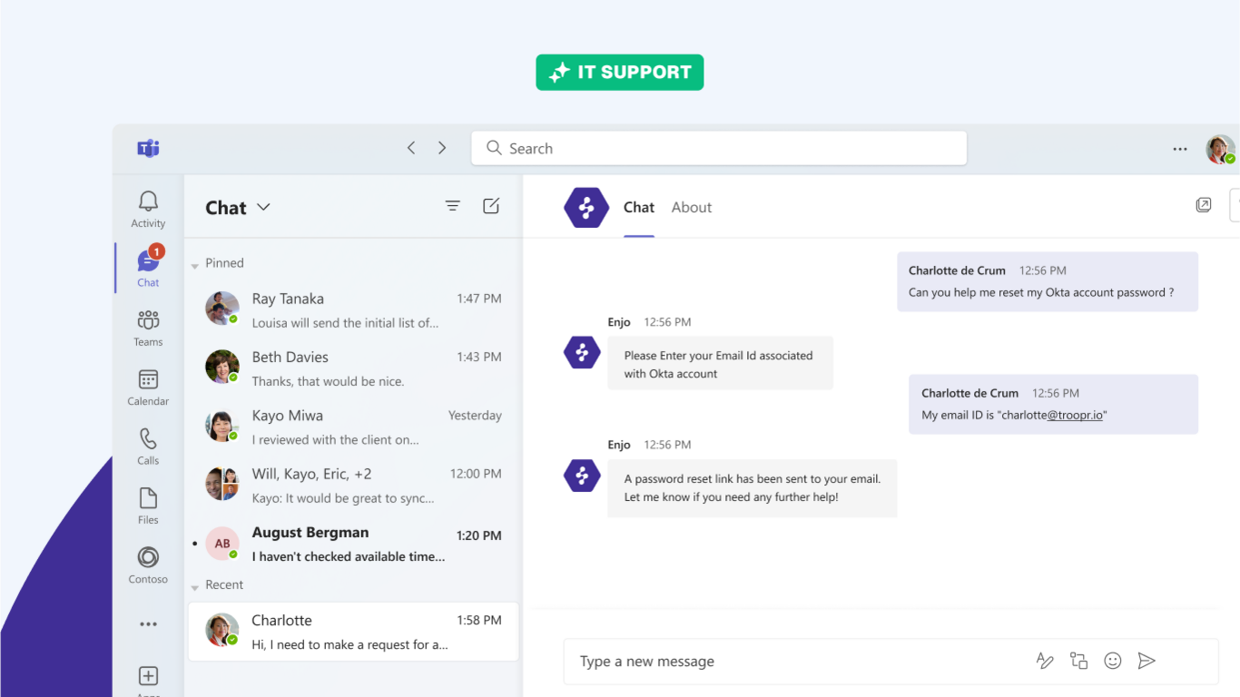This screenshot has height=697, width=1240.
Task: Go forward with the right arrow
Action: (442, 148)
